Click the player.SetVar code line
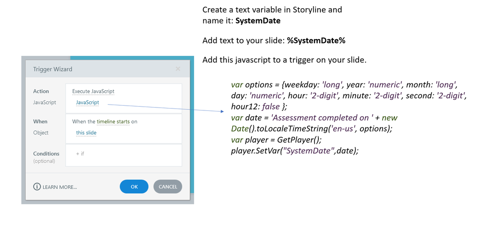The width and height of the screenshot is (482, 231). click(x=295, y=151)
